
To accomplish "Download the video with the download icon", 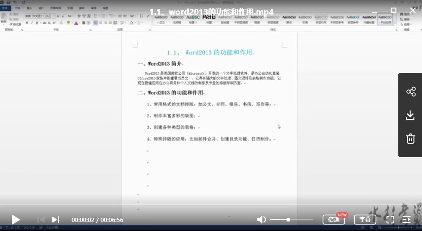I will [x=410, y=115].
